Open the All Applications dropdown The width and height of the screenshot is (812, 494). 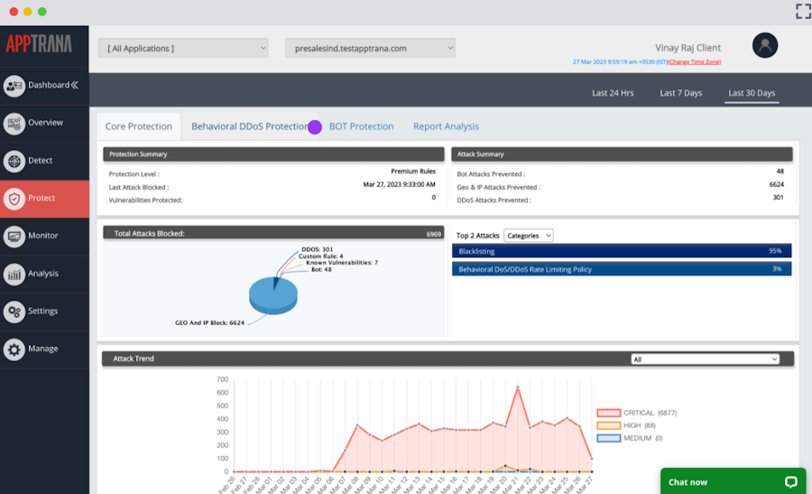[x=183, y=48]
